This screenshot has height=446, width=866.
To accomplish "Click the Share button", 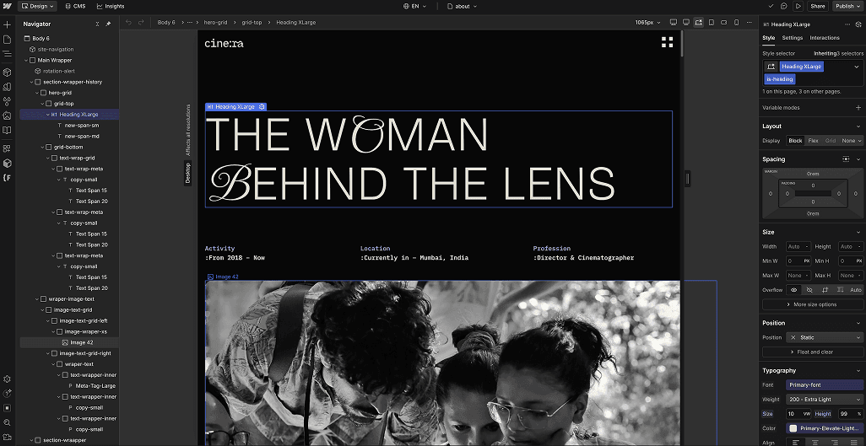I will (x=818, y=6).
